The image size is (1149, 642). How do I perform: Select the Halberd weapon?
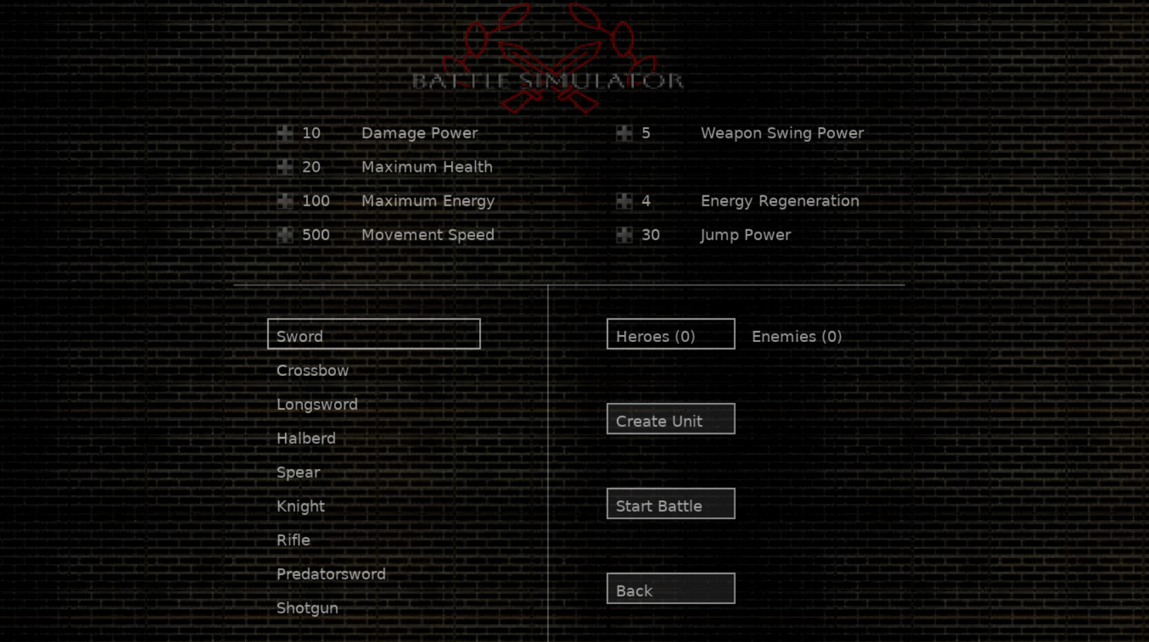[306, 438]
